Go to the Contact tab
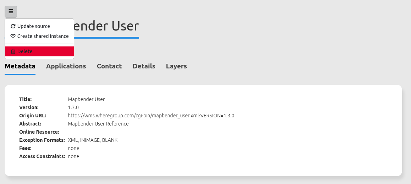 coord(109,66)
